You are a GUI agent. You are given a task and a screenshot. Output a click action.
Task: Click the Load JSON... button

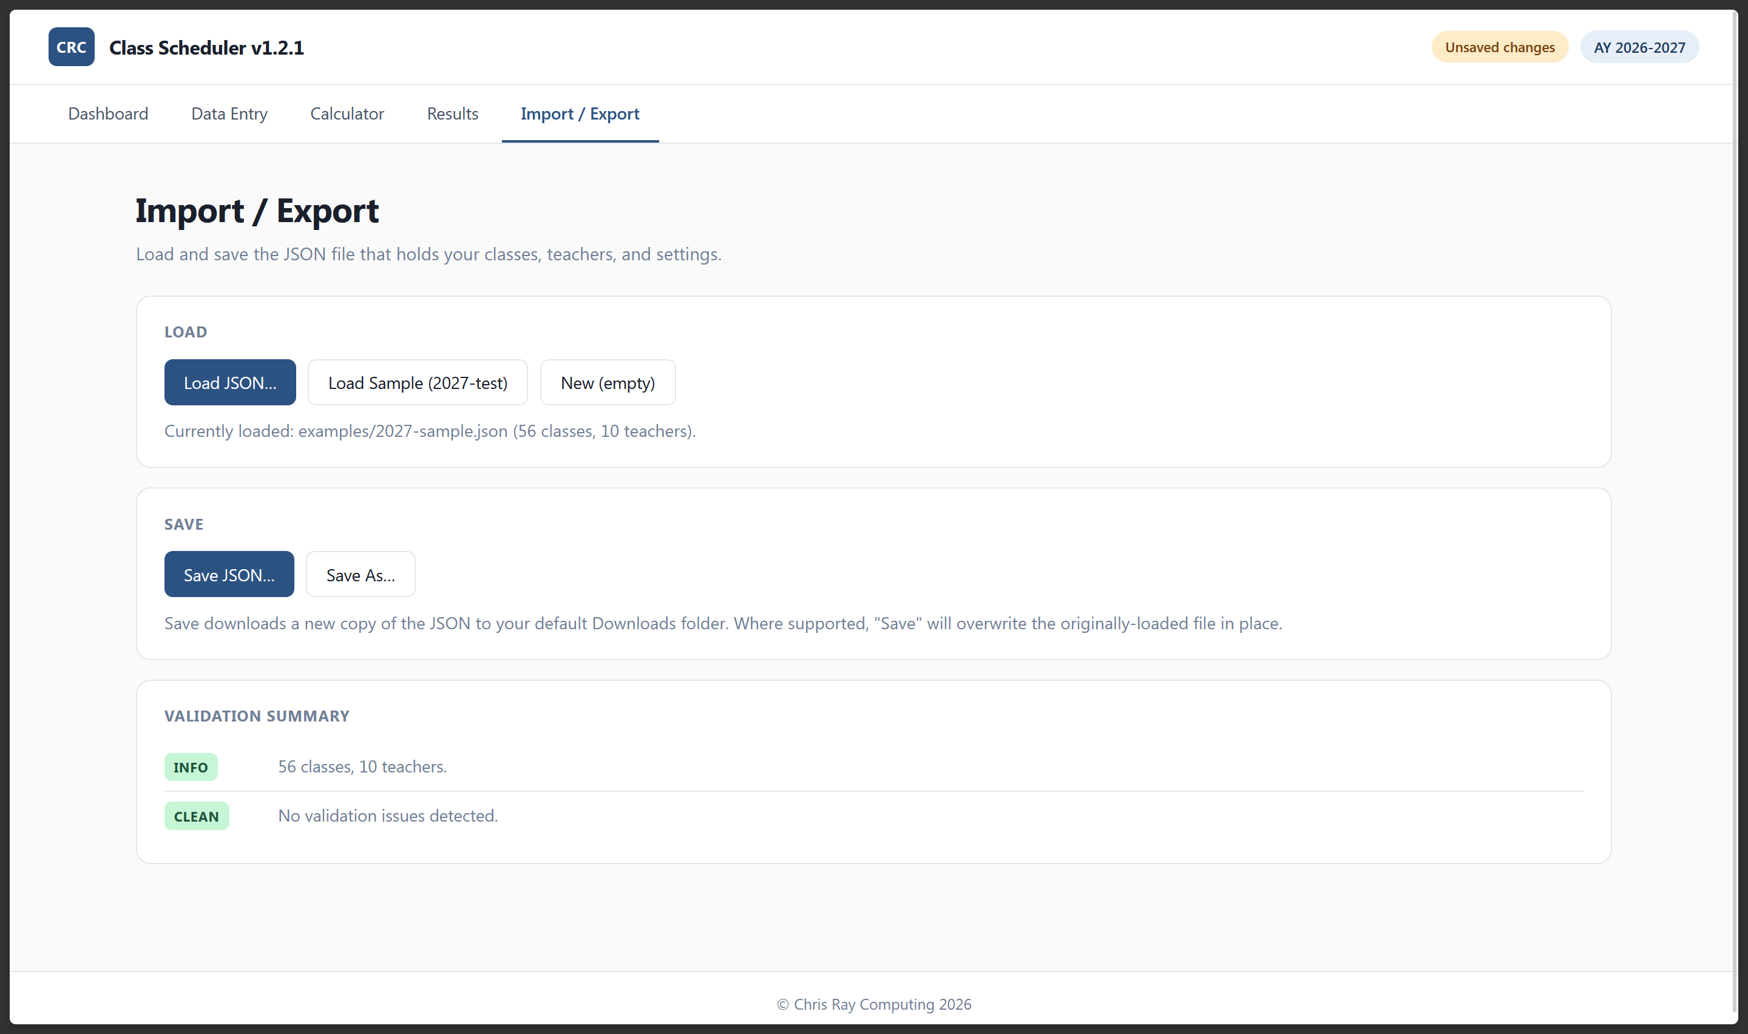pyautogui.click(x=230, y=382)
